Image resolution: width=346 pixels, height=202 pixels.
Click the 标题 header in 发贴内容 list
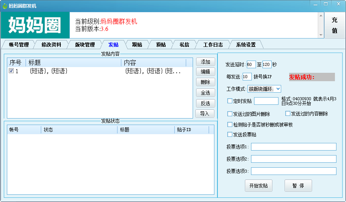coord(74,63)
